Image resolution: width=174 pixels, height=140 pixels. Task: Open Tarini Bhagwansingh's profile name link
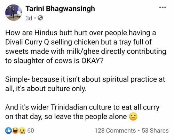(60, 9)
